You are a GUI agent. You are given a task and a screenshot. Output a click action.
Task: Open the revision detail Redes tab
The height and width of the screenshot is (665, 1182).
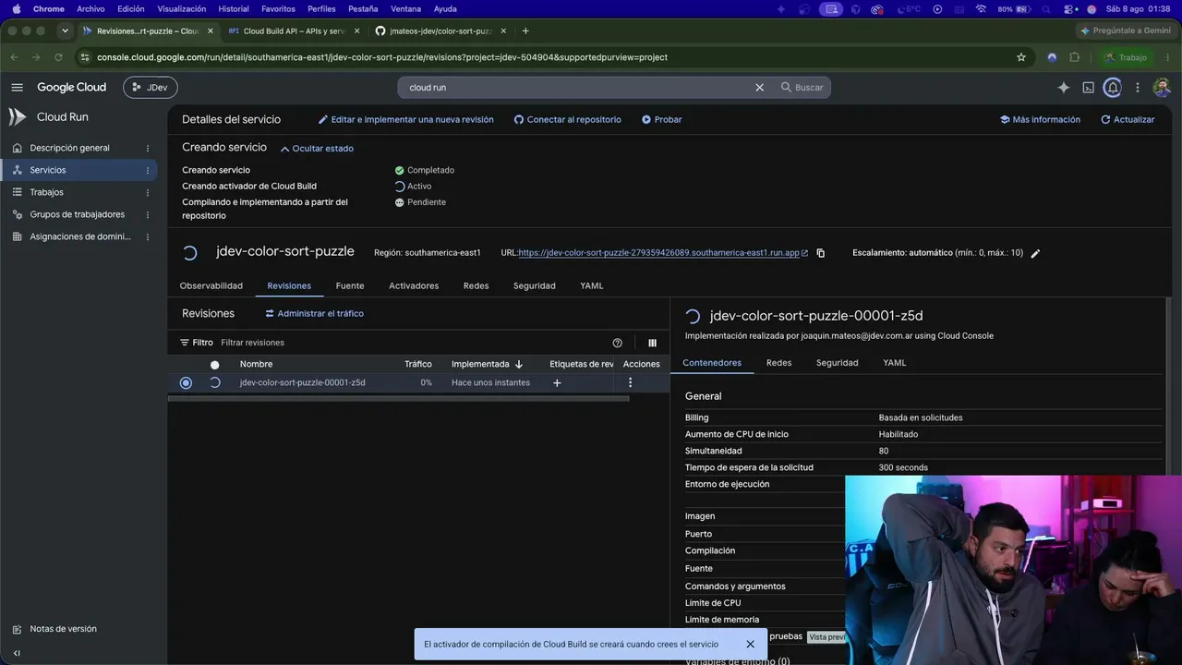[779, 363]
